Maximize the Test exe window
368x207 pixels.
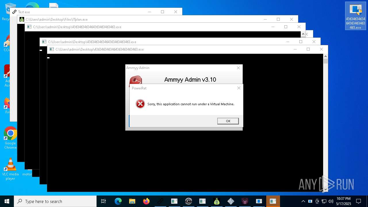[162, 12]
